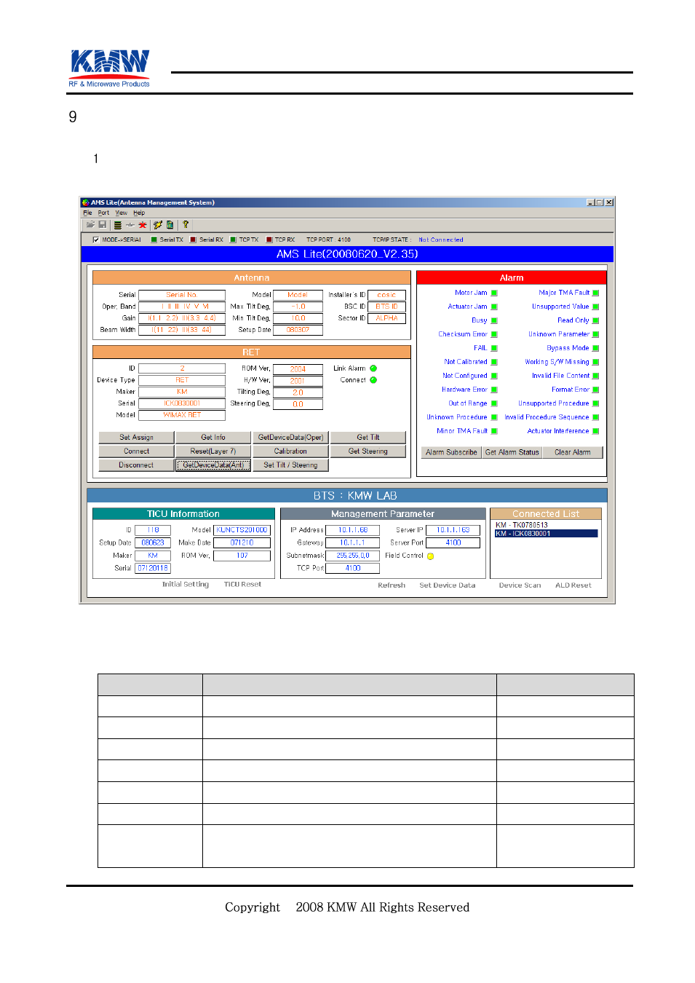The width and height of the screenshot is (695, 983).
Task: Click the Subnetmask input field
Action: click(x=353, y=556)
